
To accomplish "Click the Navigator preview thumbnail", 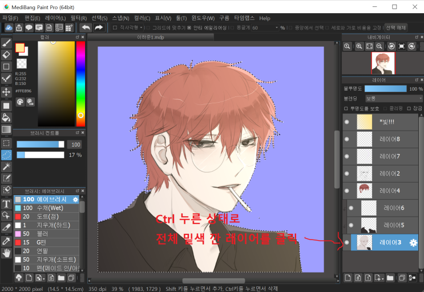I will click(x=383, y=63).
